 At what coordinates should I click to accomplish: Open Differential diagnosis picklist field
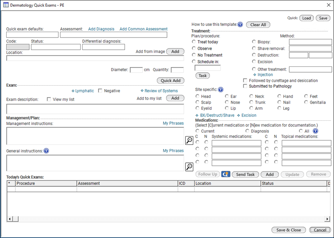pos(103,47)
